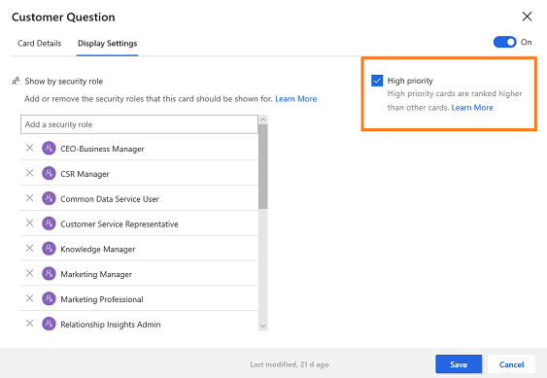Uncheck the High priority checkbox

click(x=377, y=81)
